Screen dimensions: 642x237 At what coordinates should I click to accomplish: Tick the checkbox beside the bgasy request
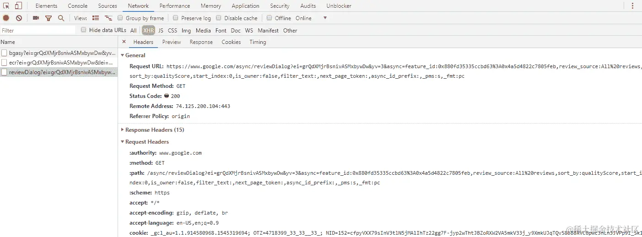(4, 53)
